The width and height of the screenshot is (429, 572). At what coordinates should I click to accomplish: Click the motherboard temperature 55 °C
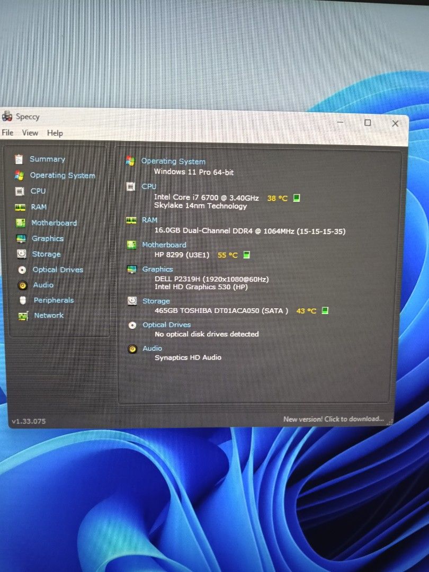[228, 255]
